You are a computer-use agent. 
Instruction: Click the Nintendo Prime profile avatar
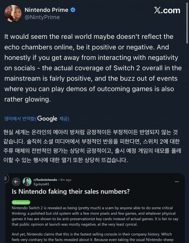[12, 13]
